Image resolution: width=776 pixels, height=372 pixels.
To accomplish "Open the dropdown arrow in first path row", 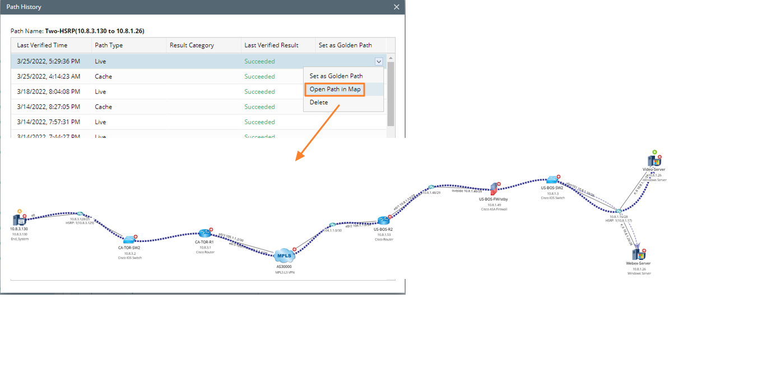I will coord(379,62).
